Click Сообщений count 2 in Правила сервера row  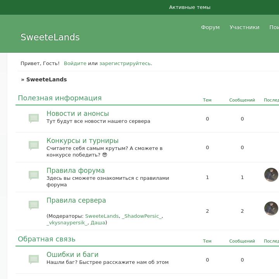point(242,211)
